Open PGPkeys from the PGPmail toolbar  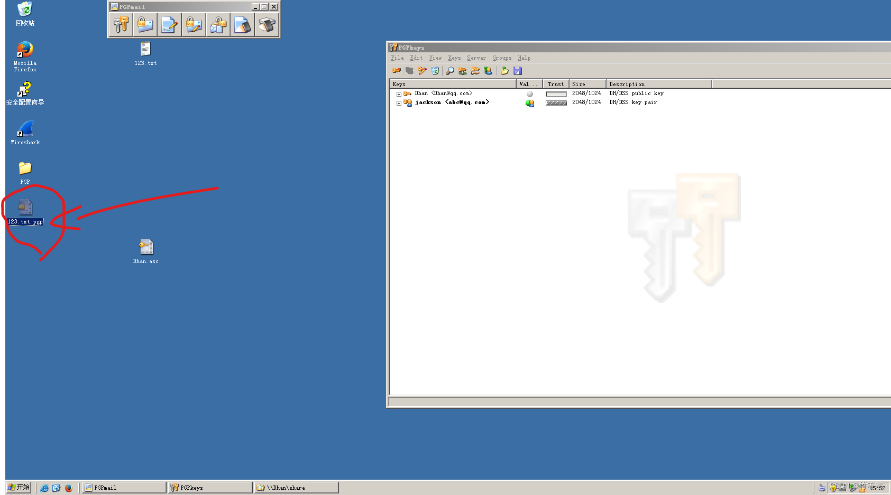pyautogui.click(x=121, y=25)
